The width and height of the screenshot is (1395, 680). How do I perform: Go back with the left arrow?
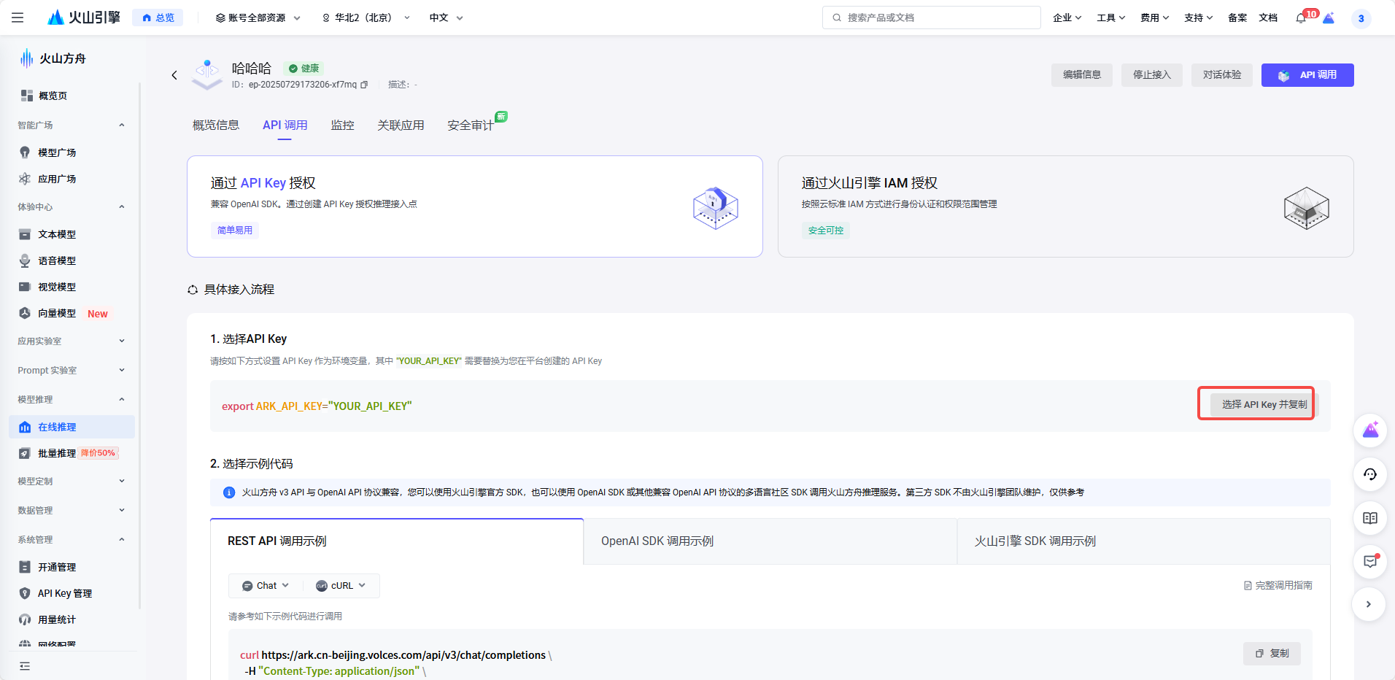tap(174, 75)
